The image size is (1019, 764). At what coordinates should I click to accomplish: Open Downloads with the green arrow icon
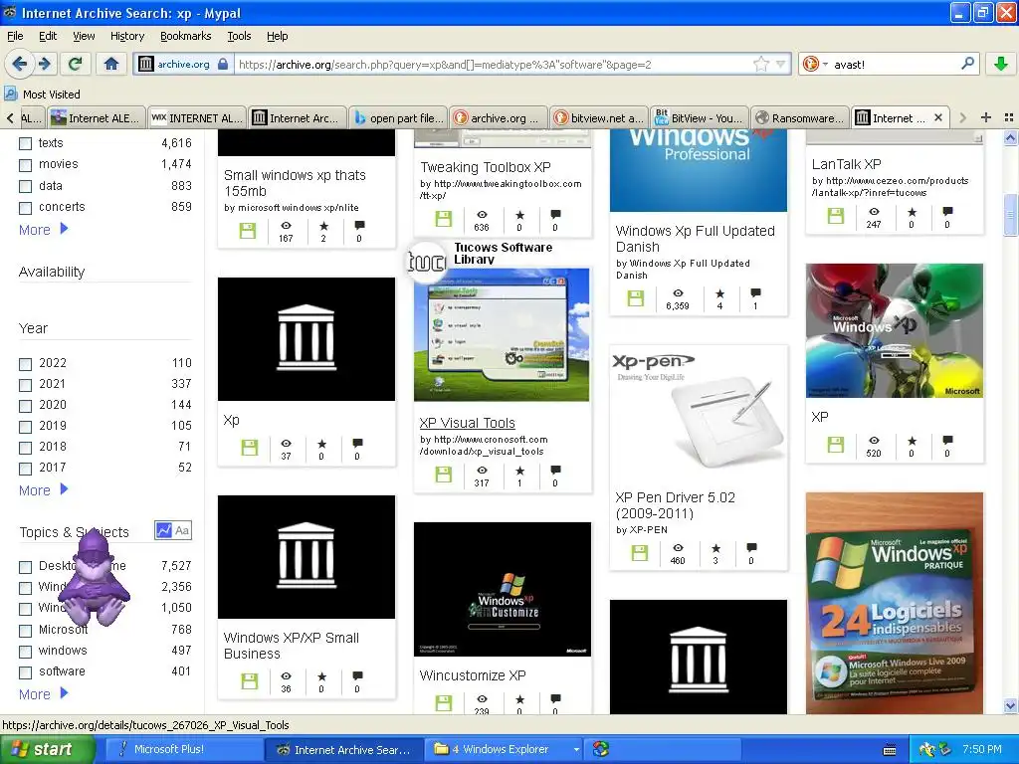pyautogui.click(x=1001, y=64)
